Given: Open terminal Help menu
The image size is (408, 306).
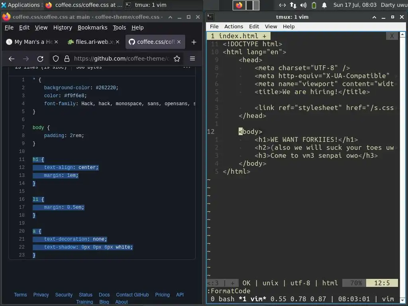Looking at the screenshot, I should tap(288, 26).
